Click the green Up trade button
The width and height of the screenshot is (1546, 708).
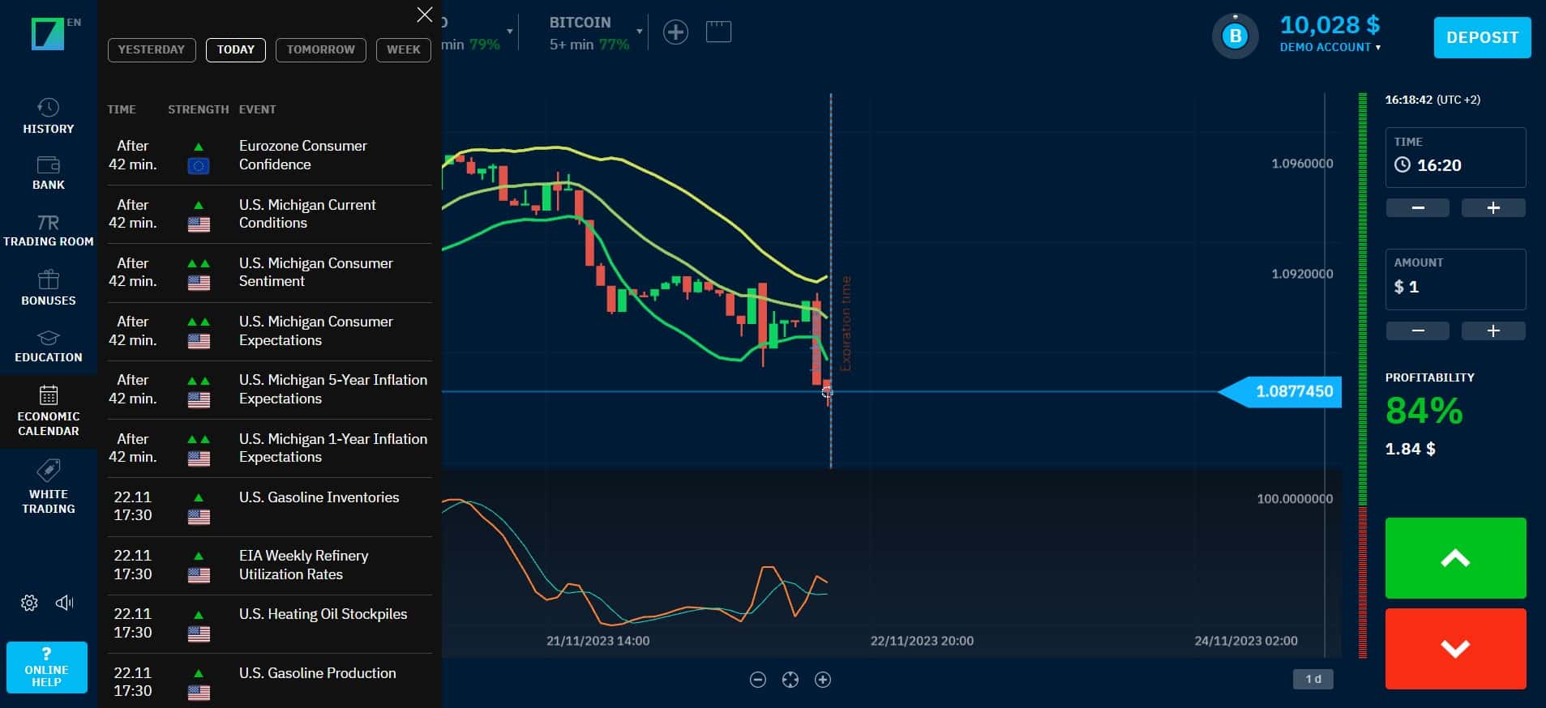(1455, 558)
